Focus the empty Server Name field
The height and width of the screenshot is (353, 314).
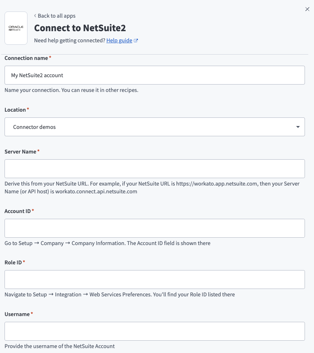[x=154, y=169]
